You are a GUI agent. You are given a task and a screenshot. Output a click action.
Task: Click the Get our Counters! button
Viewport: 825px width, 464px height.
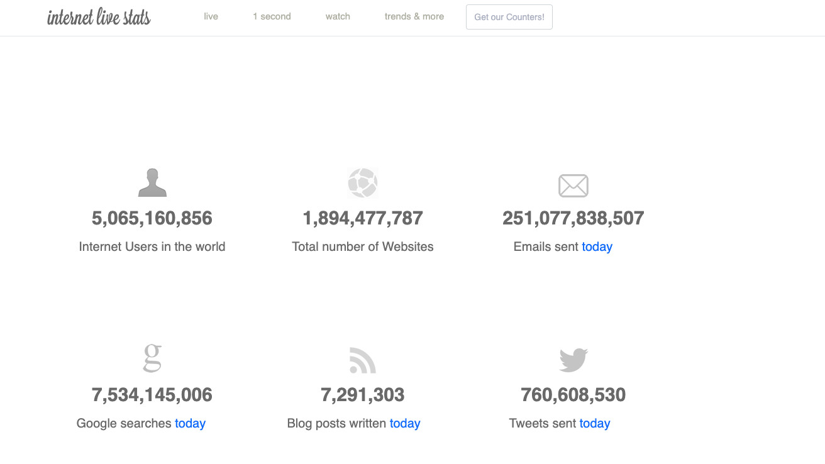click(509, 17)
